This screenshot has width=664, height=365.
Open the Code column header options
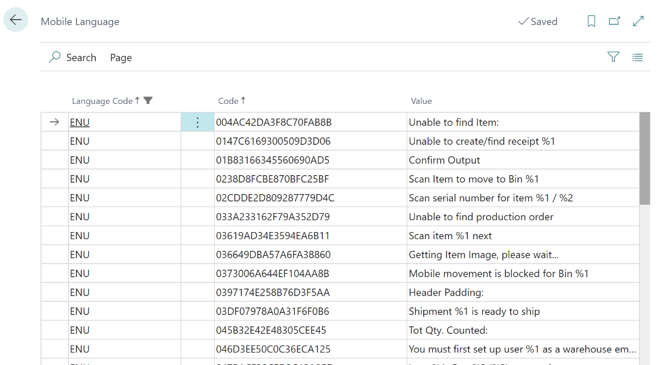228,101
